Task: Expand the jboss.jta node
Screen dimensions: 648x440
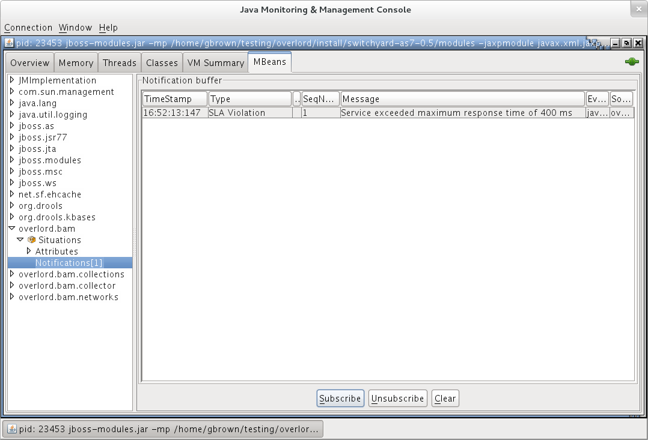Action: 12,149
